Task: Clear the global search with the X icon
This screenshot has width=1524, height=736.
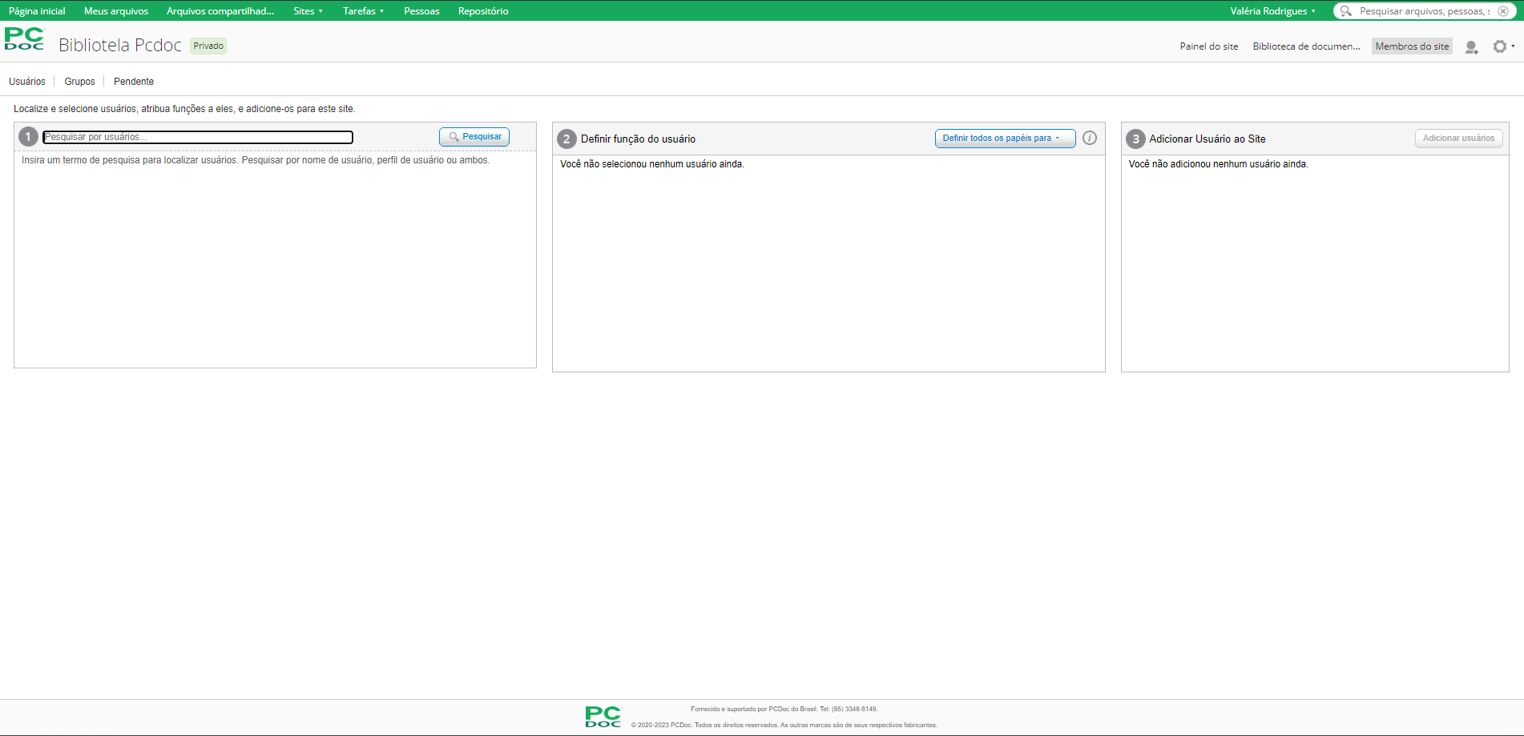Action: [x=1503, y=11]
